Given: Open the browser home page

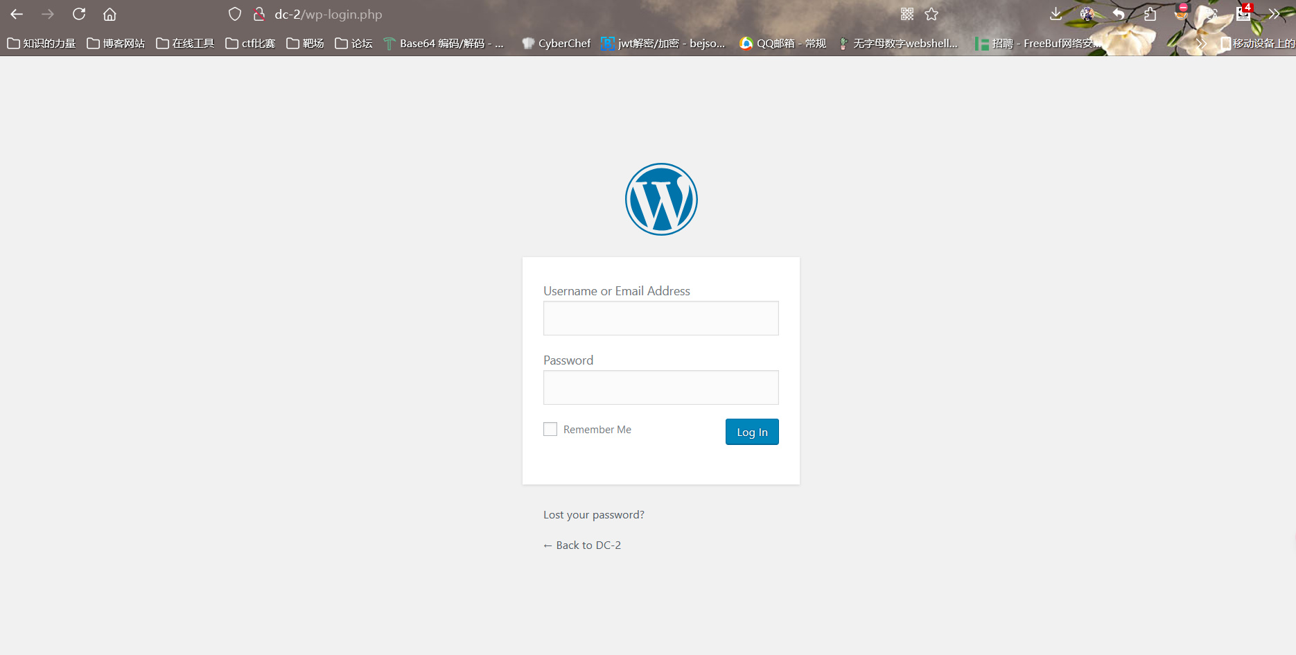Looking at the screenshot, I should (x=110, y=14).
